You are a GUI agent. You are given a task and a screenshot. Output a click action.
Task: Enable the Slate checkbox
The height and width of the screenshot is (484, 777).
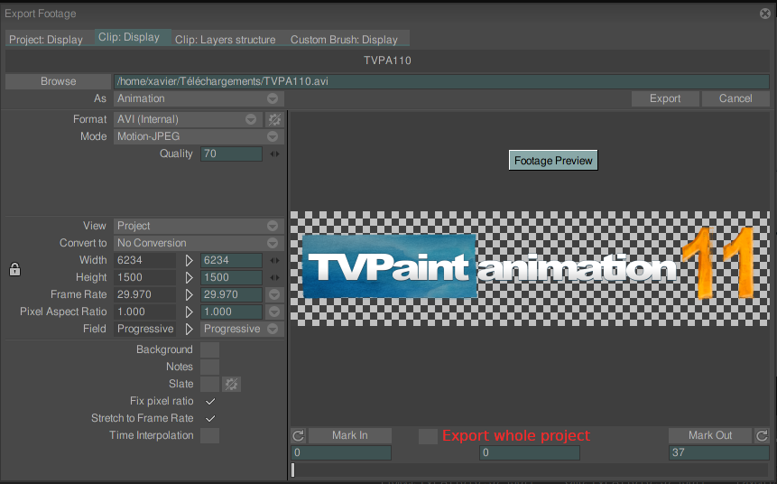[209, 385]
